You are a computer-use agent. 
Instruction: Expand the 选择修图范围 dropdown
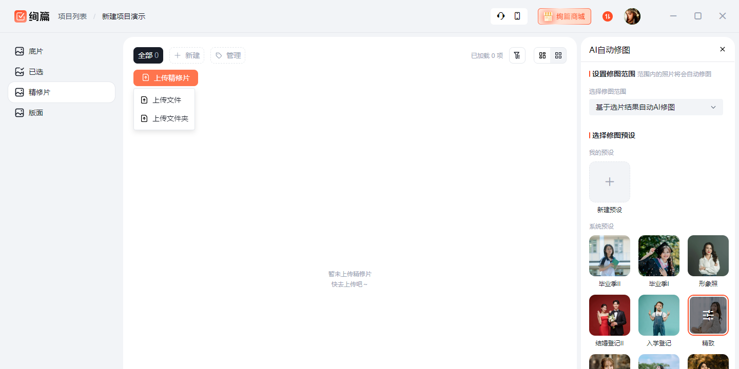tap(656, 107)
